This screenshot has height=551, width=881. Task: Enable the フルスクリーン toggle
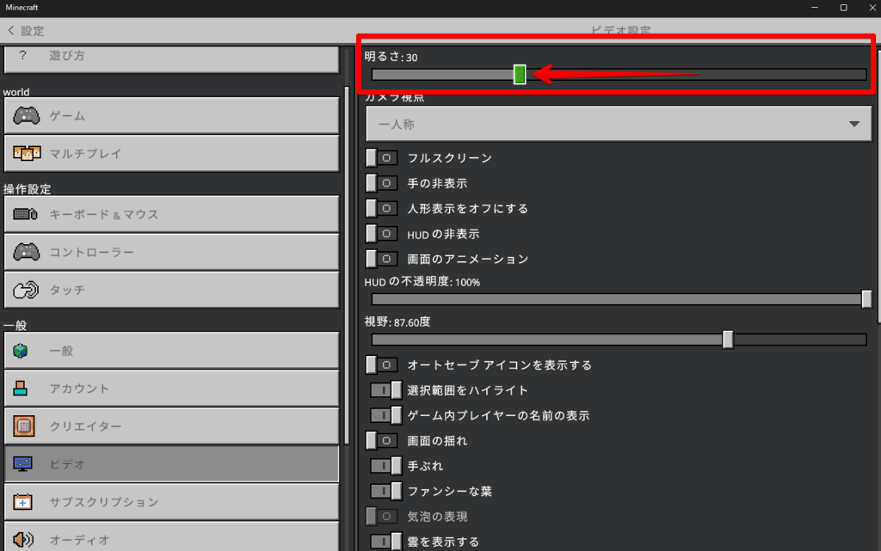coord(383,158)
